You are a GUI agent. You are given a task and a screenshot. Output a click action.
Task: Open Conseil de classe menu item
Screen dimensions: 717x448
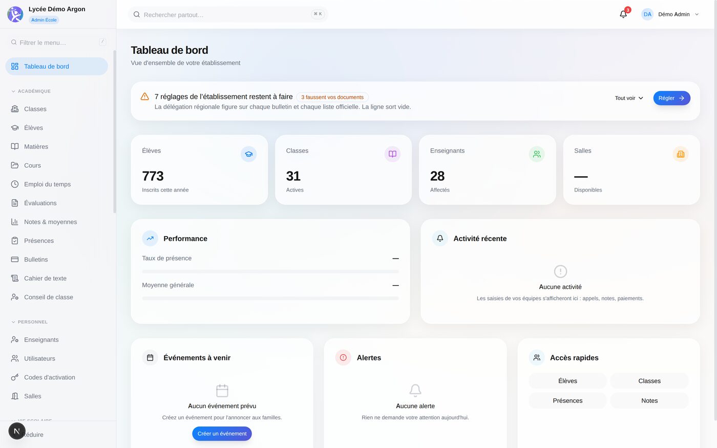56,297
